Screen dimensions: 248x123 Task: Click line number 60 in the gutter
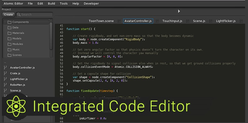pyautogui.click(x=62, y=91)
